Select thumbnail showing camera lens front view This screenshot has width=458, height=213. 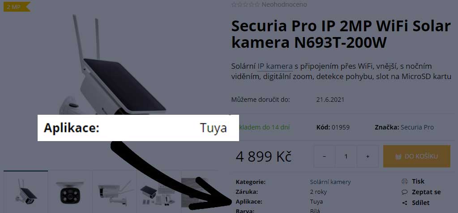[x=70, y=192]
